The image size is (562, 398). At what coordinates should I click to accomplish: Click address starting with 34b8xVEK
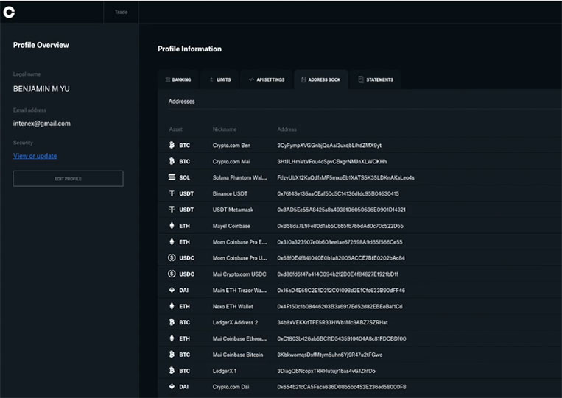pyautogui.click(x=332, y=322)
